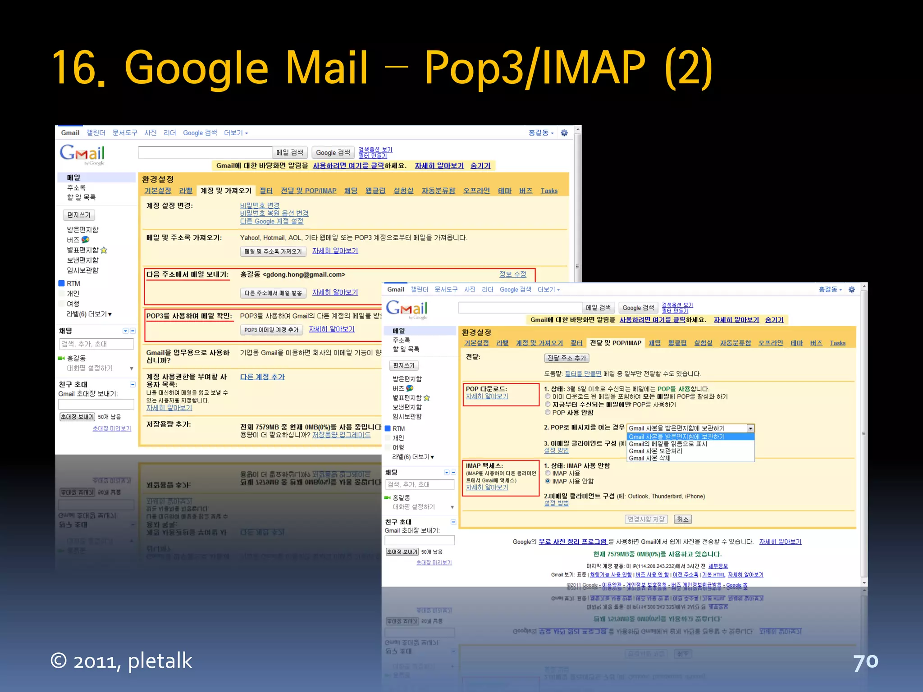Click the blue RTM label color square in front window
The height and width of the screenshot is (692, 923).
pyautogui.click(x=387, y=428)
